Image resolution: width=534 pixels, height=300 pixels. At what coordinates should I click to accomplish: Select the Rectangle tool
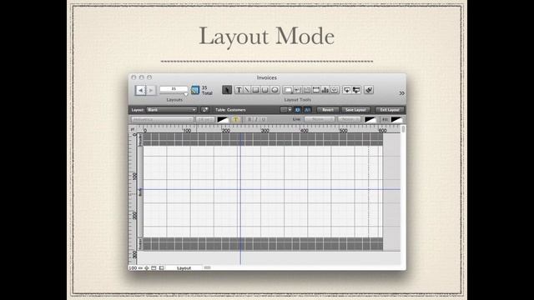coord(255,90)
